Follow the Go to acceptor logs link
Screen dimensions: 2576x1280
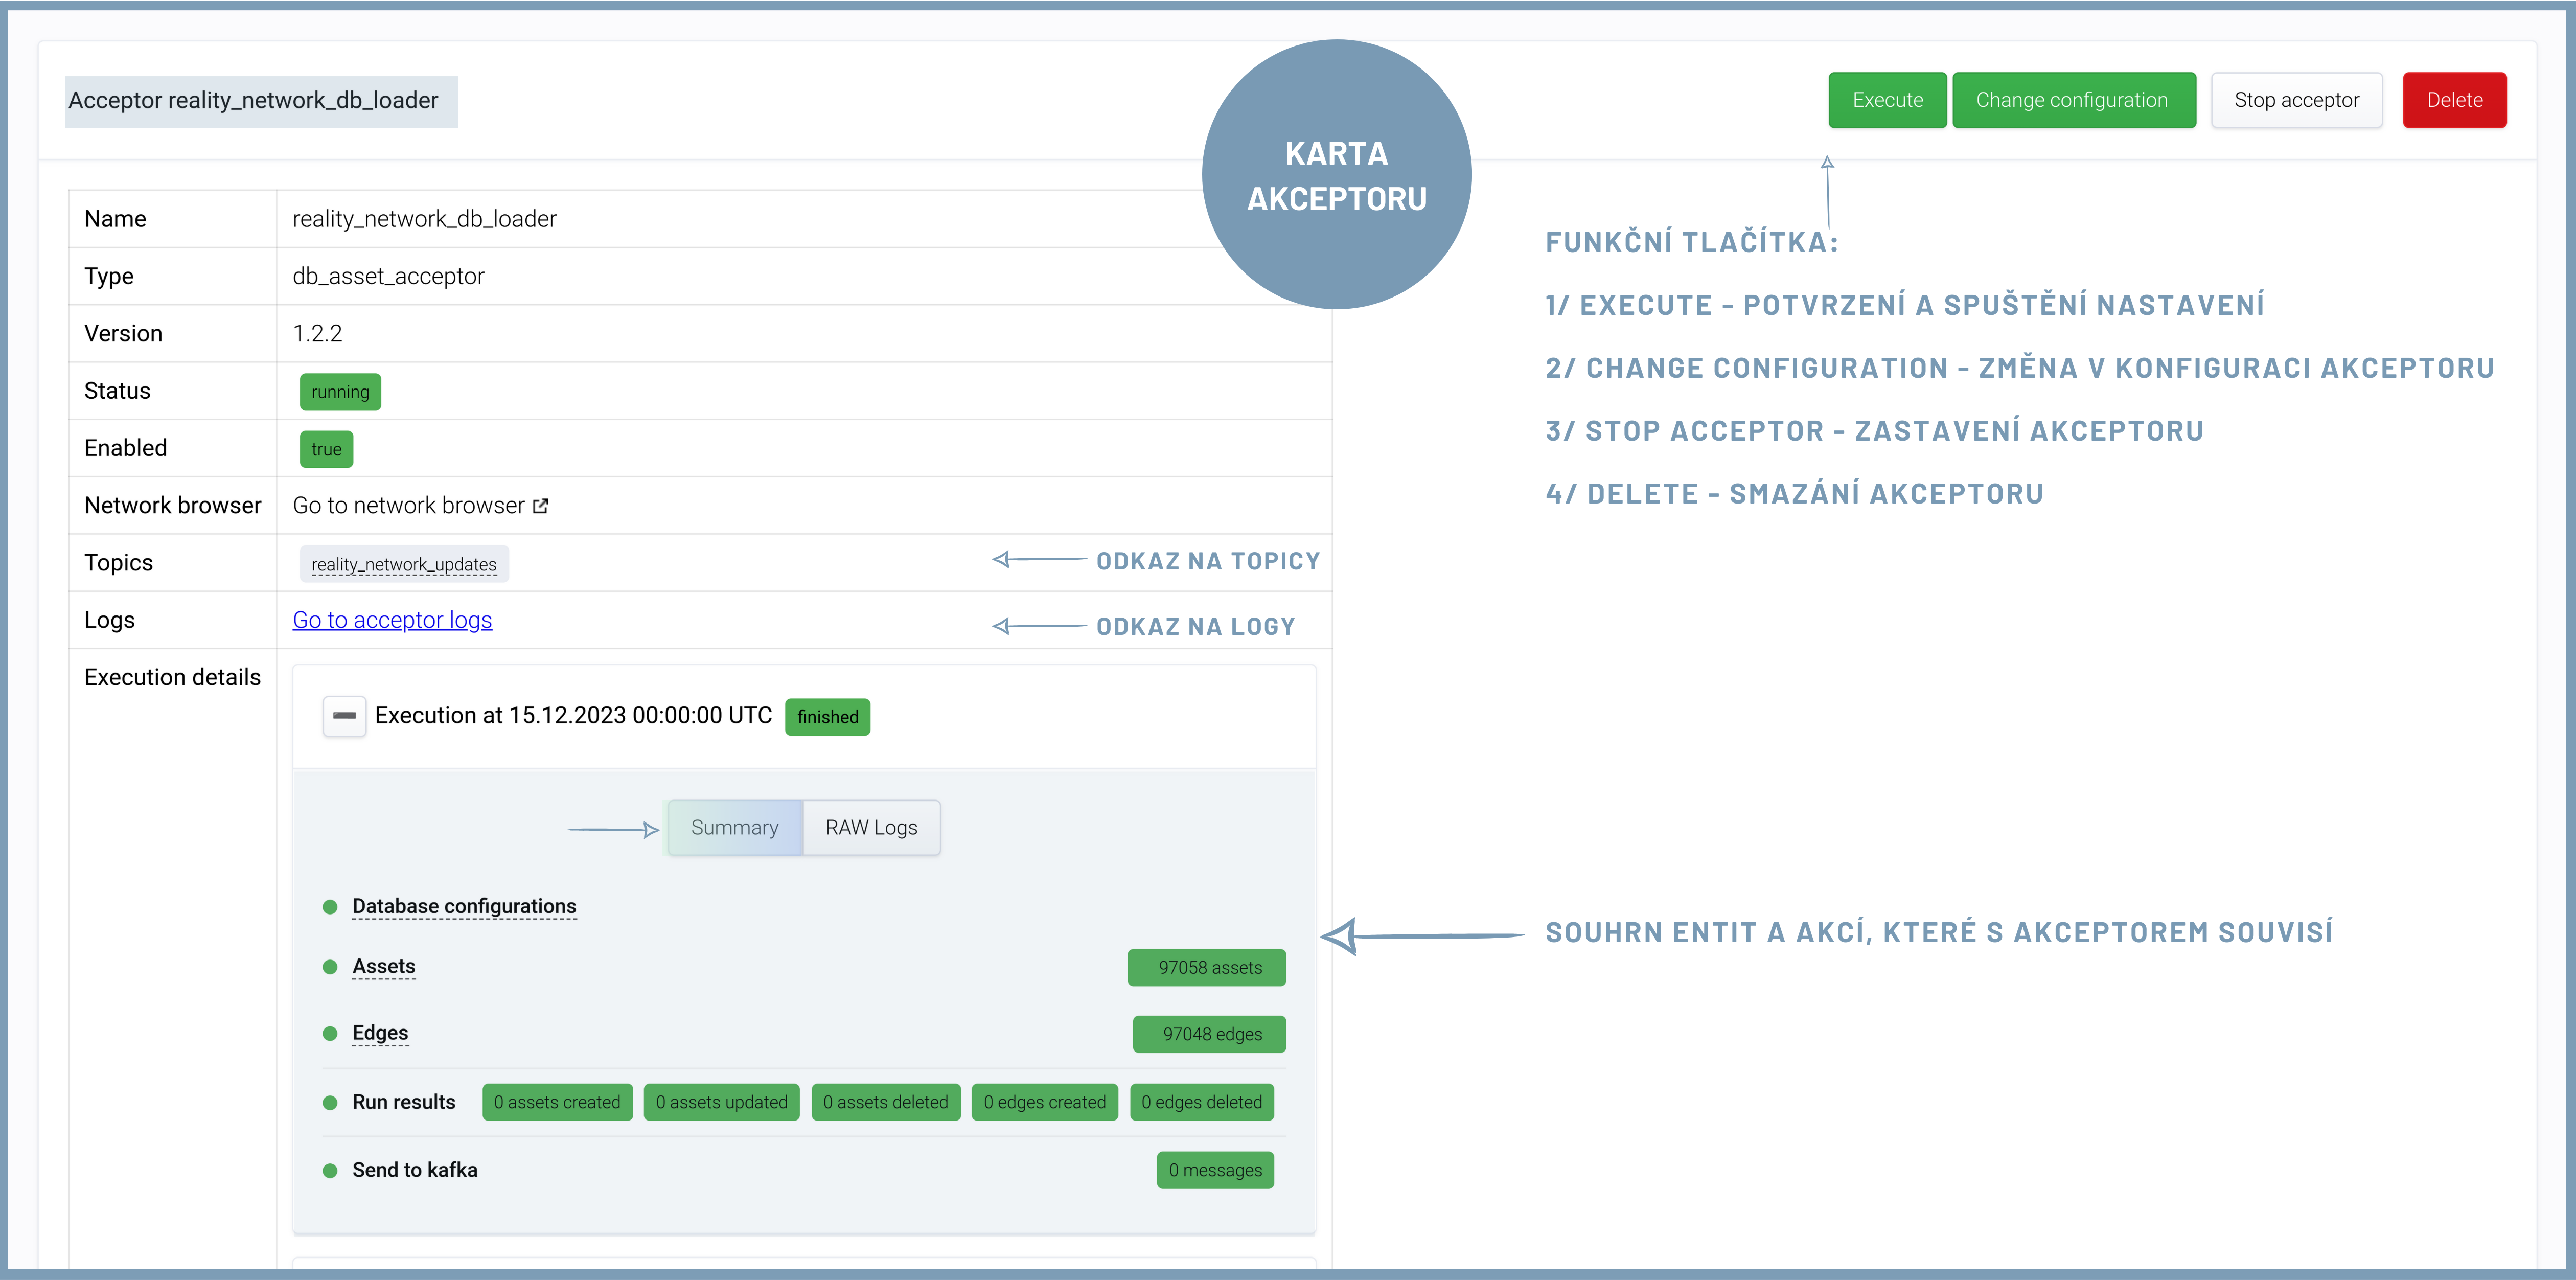tap(392, 620)
